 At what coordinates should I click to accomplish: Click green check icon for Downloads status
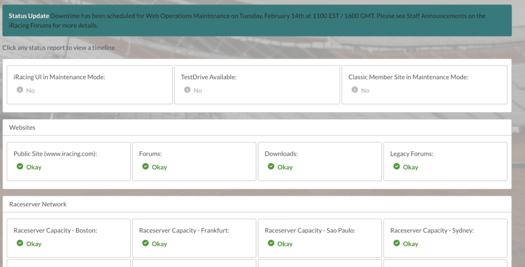tap(271, 166)
